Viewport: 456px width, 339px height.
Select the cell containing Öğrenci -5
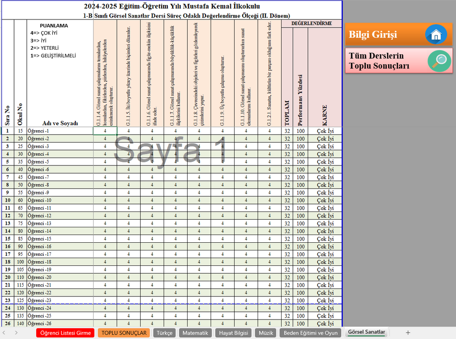tap(60, 162)
